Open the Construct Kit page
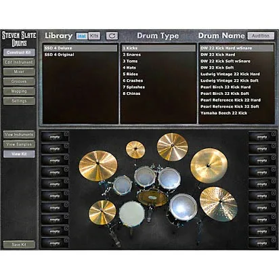The image size is (279, 279). 19,52
